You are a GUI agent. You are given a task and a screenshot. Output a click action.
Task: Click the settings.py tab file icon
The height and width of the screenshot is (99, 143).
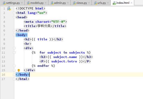pos(4,3)
